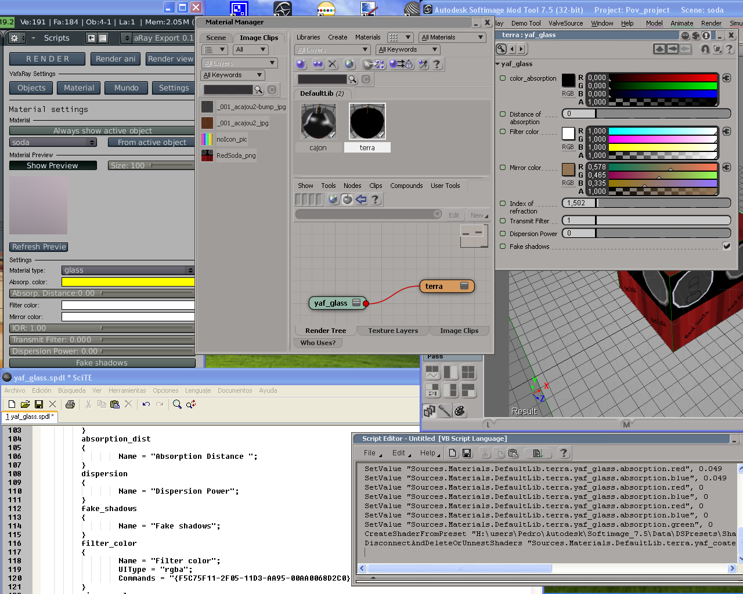Image resolution: width=743 pixels, height=594 pixels.
Task: Toggle animation marker for color_absorption
Action: [503, 78]
